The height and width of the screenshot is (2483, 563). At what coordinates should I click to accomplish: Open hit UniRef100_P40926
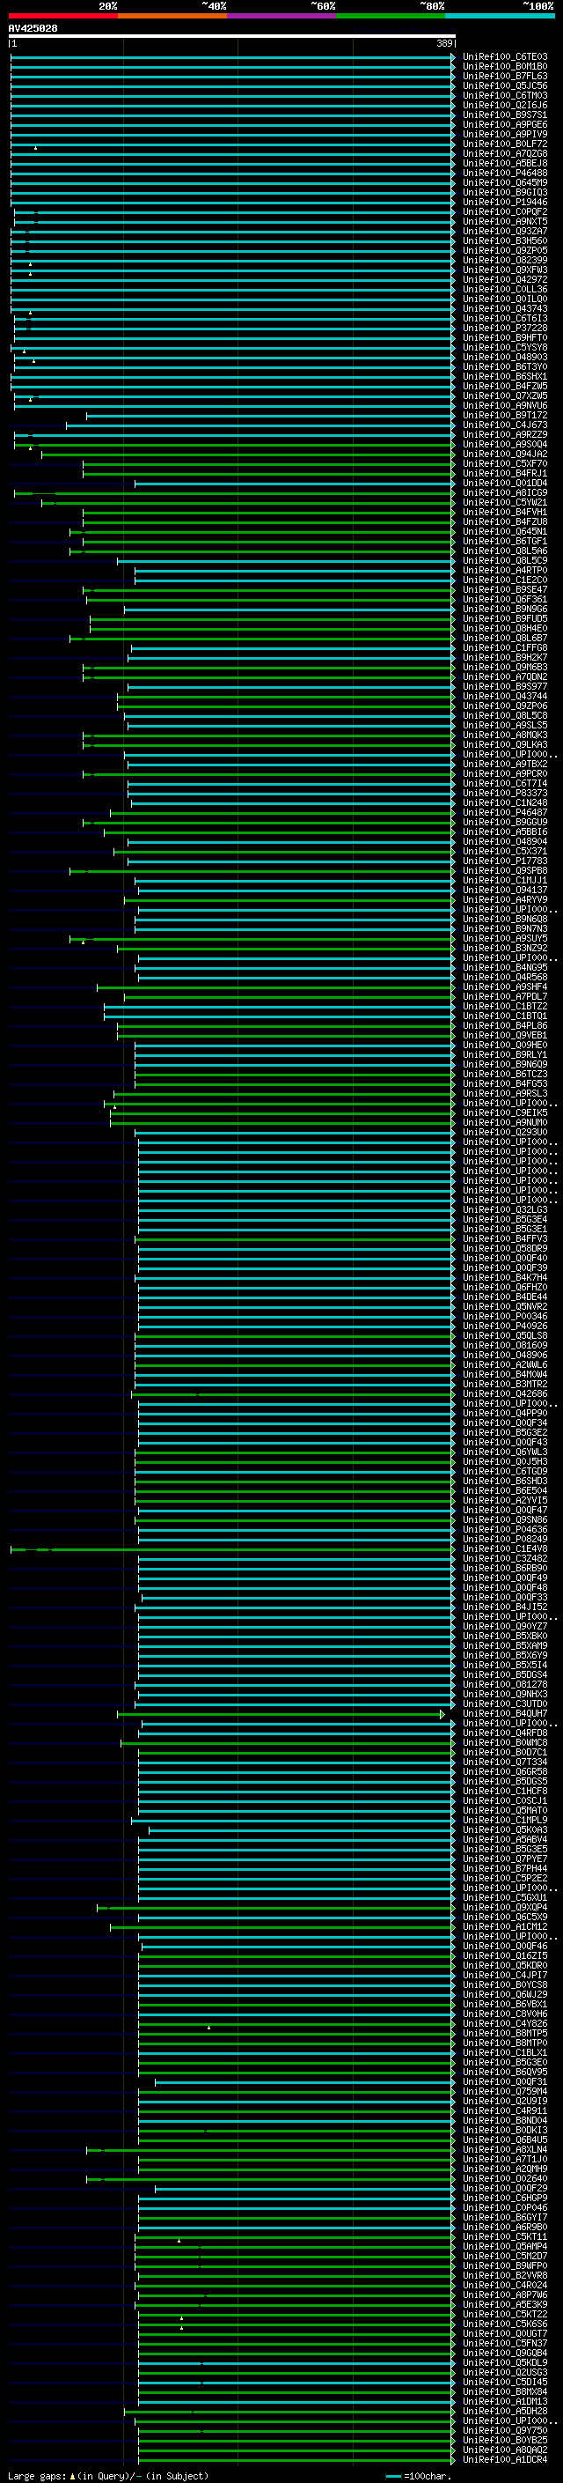(x=505, y=1326)
